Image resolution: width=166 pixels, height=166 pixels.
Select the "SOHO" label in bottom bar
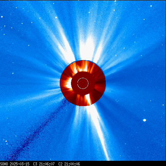coord(4,164)
